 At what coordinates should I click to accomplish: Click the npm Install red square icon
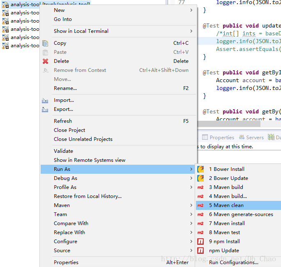point(200,242)
